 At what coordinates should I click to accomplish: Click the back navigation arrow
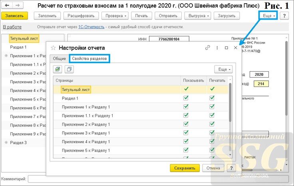[x=7, y=5]
